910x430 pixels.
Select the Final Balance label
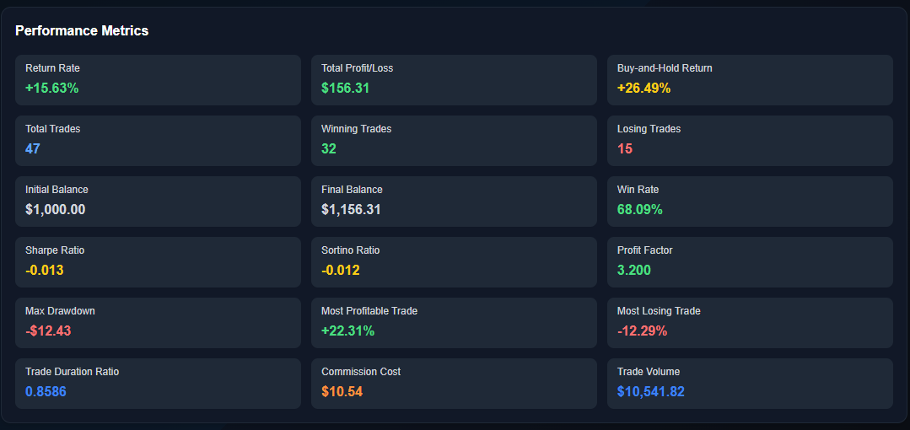[x=352, y=189]
